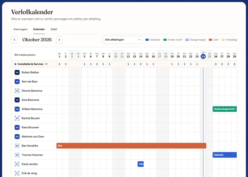
Task: Click the name Sem de Boer
Action: [29, 82]
